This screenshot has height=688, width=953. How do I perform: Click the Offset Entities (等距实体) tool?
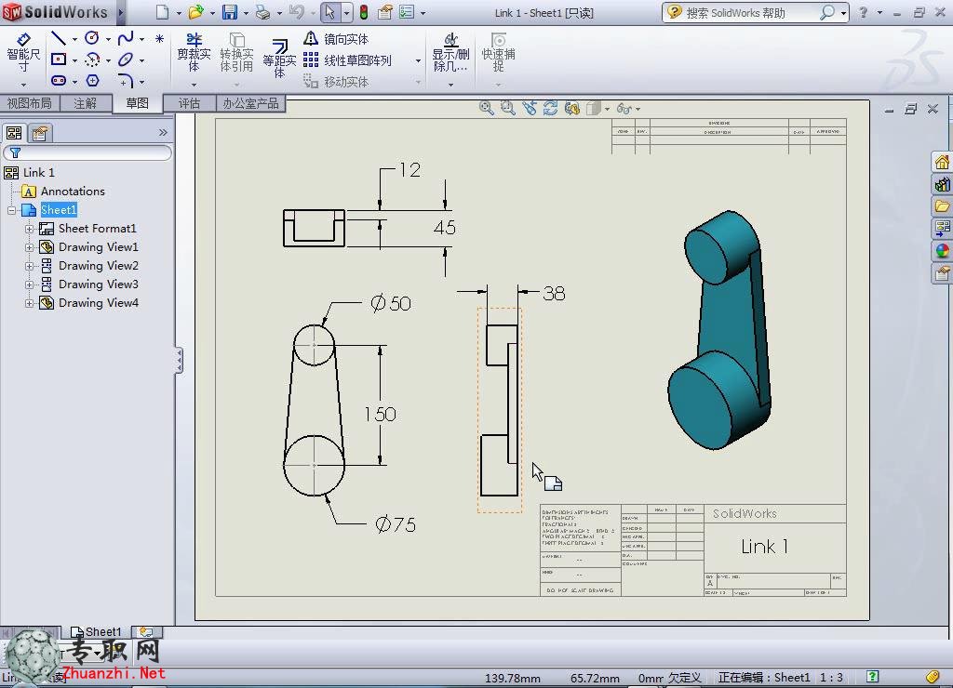click(279, 59)
